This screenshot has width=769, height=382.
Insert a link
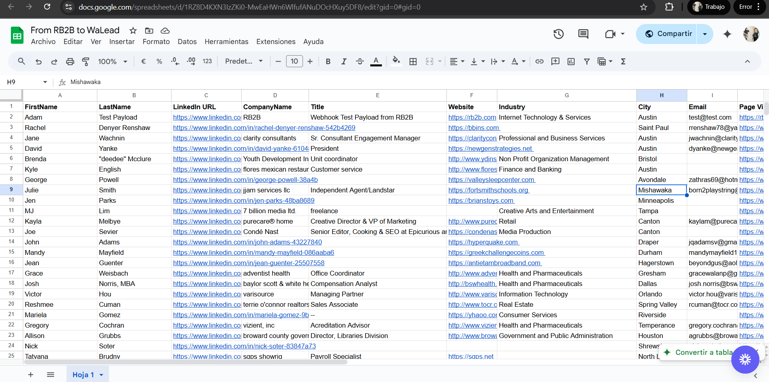pos(539,61)
